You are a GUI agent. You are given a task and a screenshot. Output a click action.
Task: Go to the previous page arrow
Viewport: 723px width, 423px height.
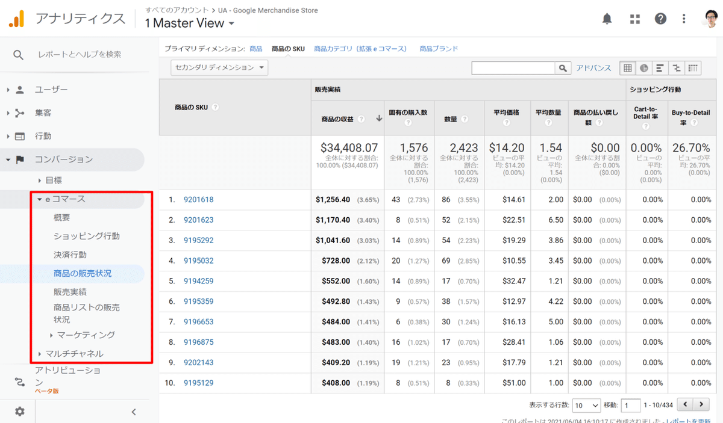(686, 405)
